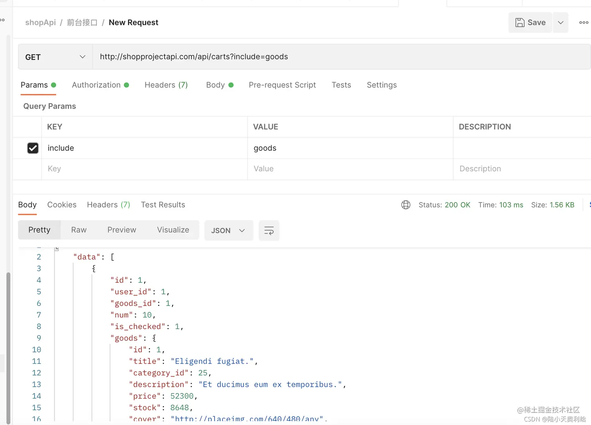Click the VALUE column header
591x425 pixels.
265,127
